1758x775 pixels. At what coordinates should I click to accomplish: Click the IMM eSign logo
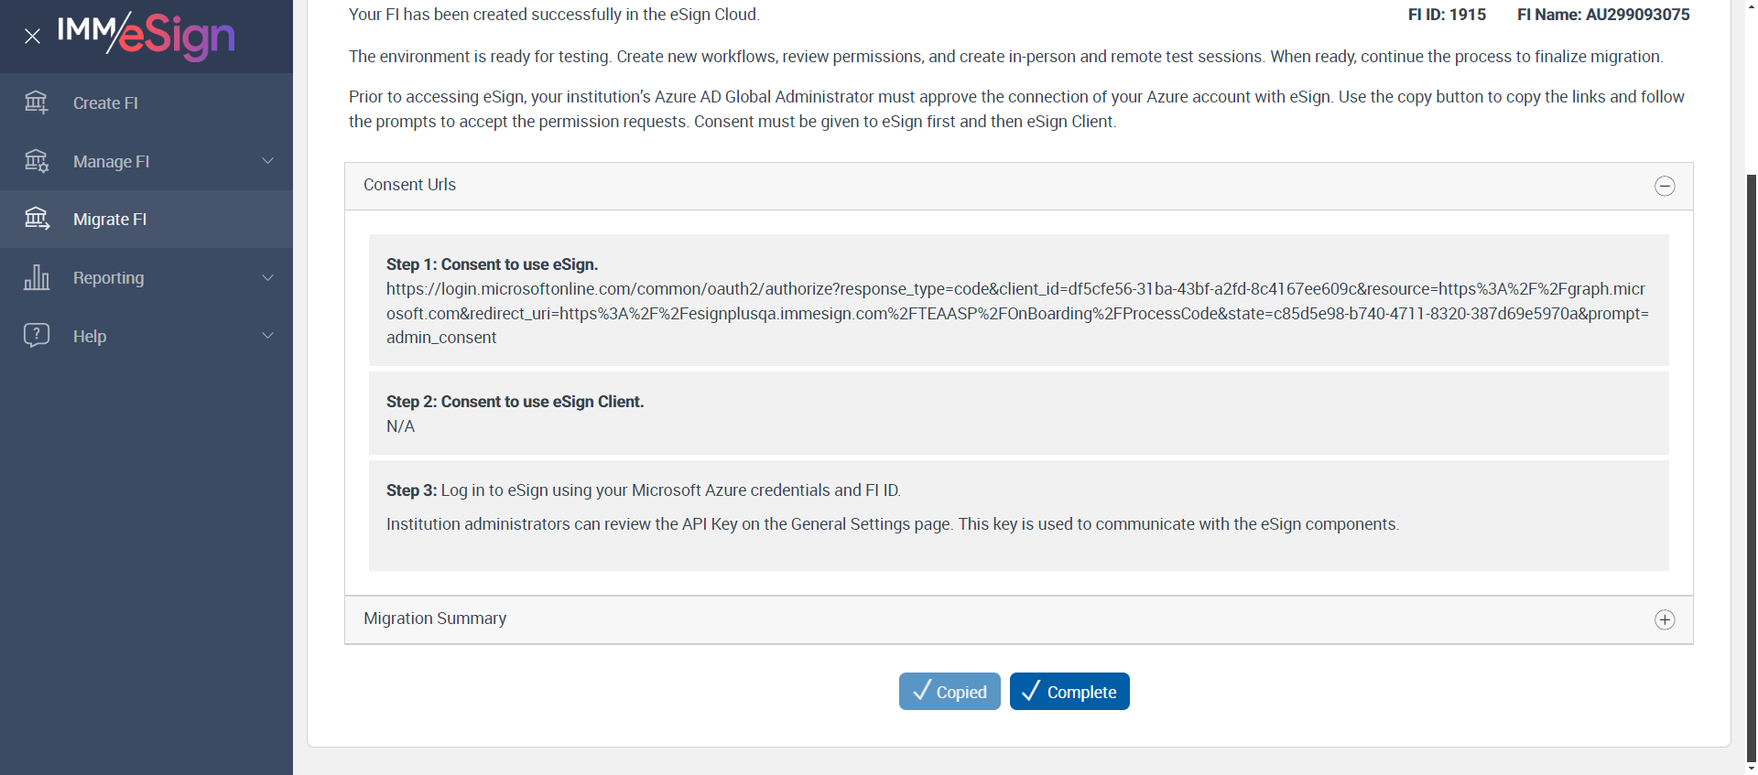146,36
